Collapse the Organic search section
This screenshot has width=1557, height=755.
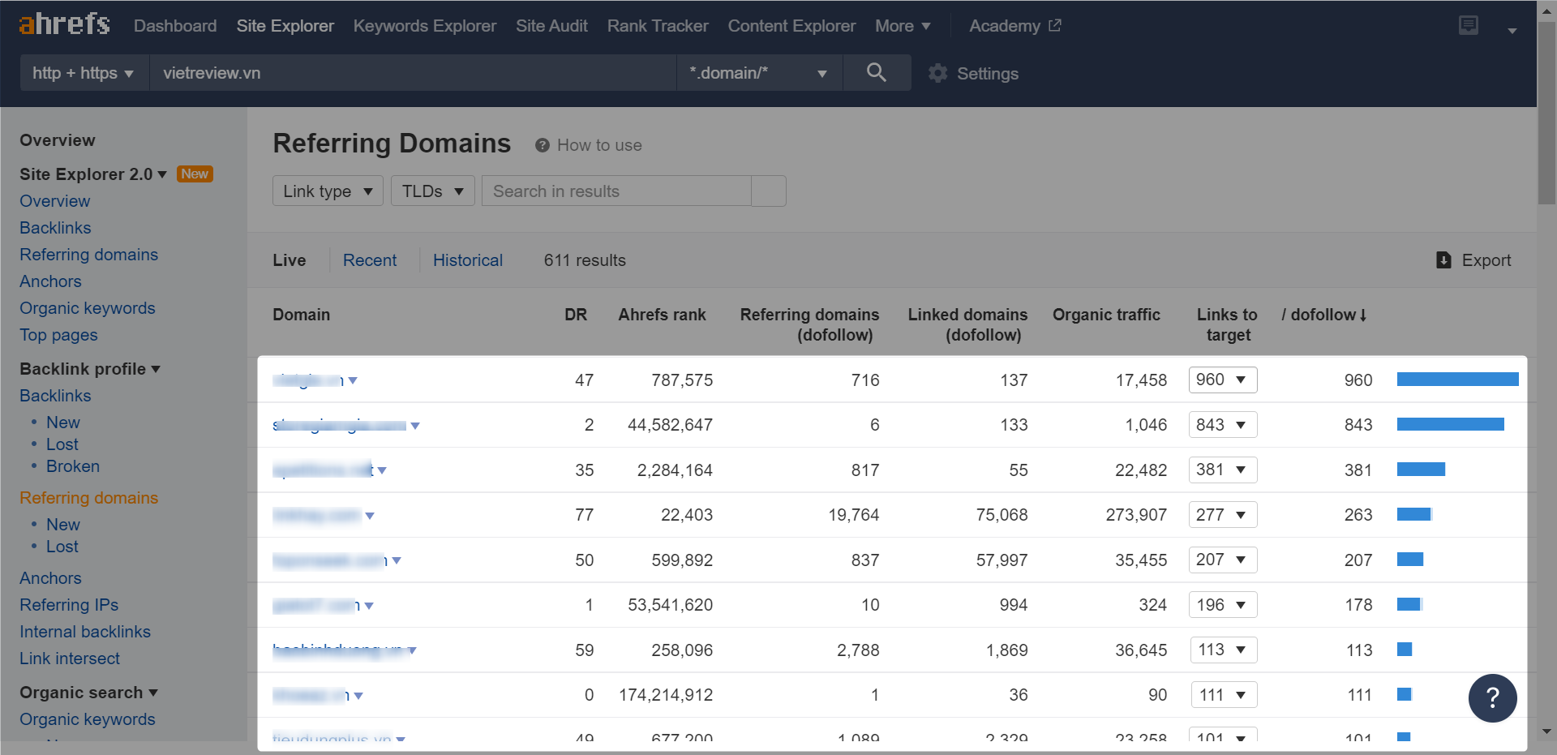[x=89, y=693]
